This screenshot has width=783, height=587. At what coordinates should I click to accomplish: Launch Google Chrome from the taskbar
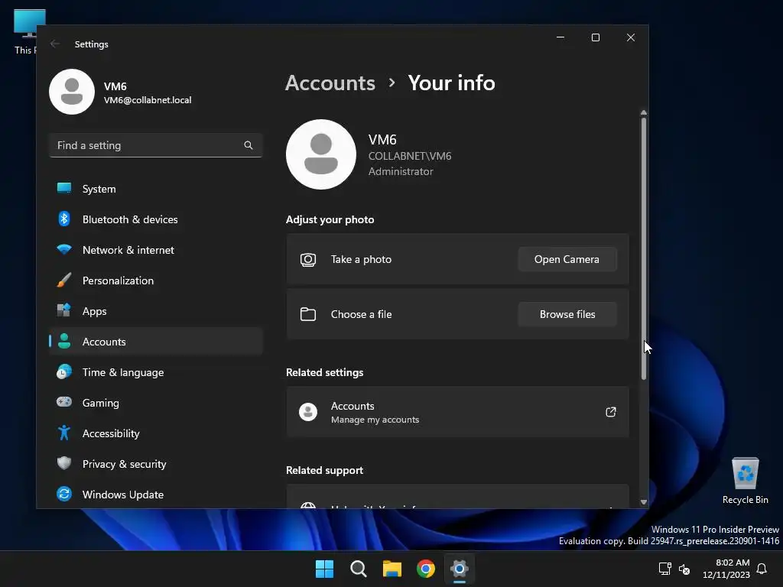[x=426, y=569]
